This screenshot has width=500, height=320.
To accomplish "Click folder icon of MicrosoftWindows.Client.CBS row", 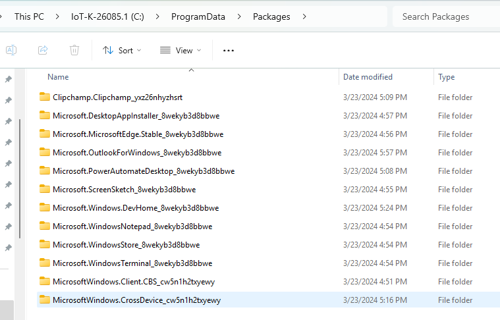I will (x=45, y=281).
